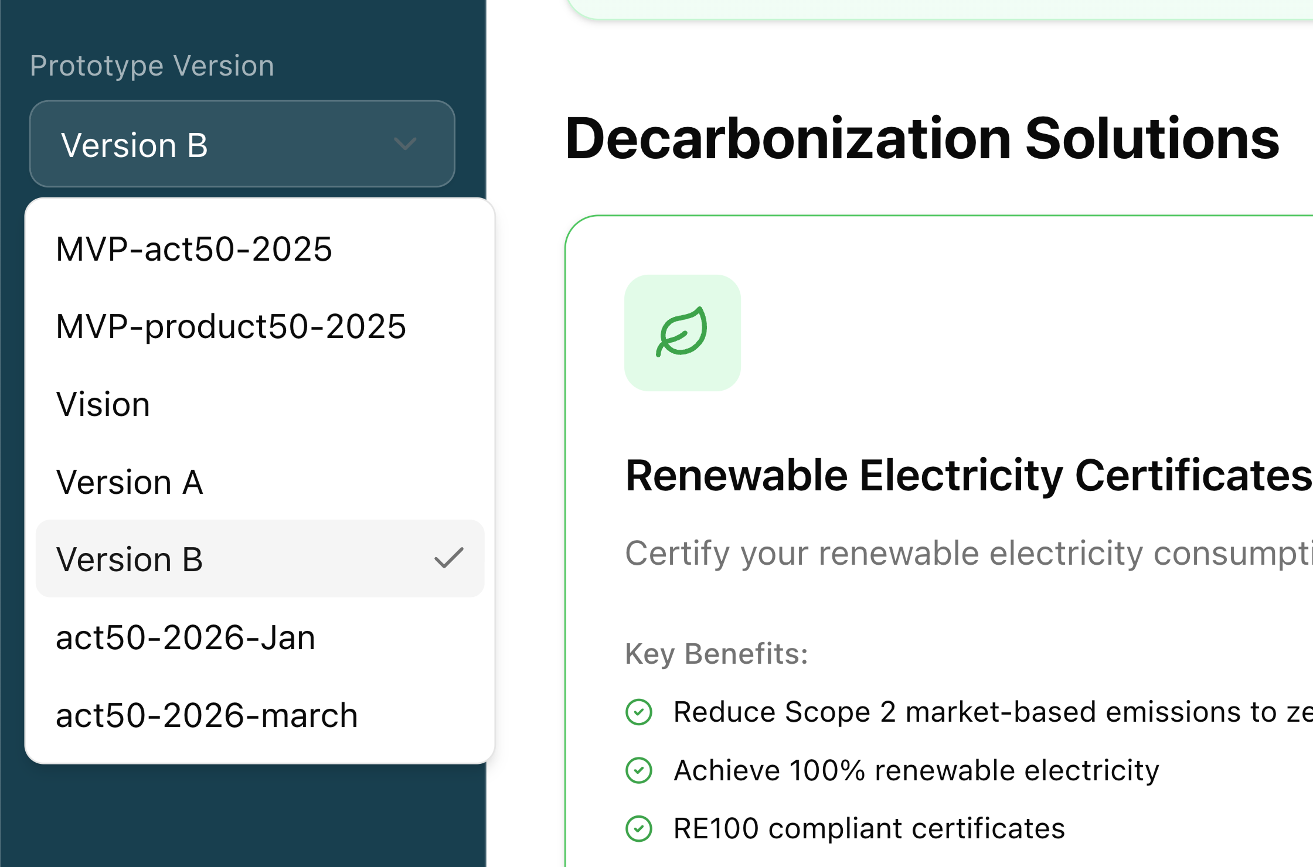The width and height of the screenshot is (1313, 867).
Task: Click 'Reduce Scope 2 market-based emissions' text
Action: coord(993,712)
